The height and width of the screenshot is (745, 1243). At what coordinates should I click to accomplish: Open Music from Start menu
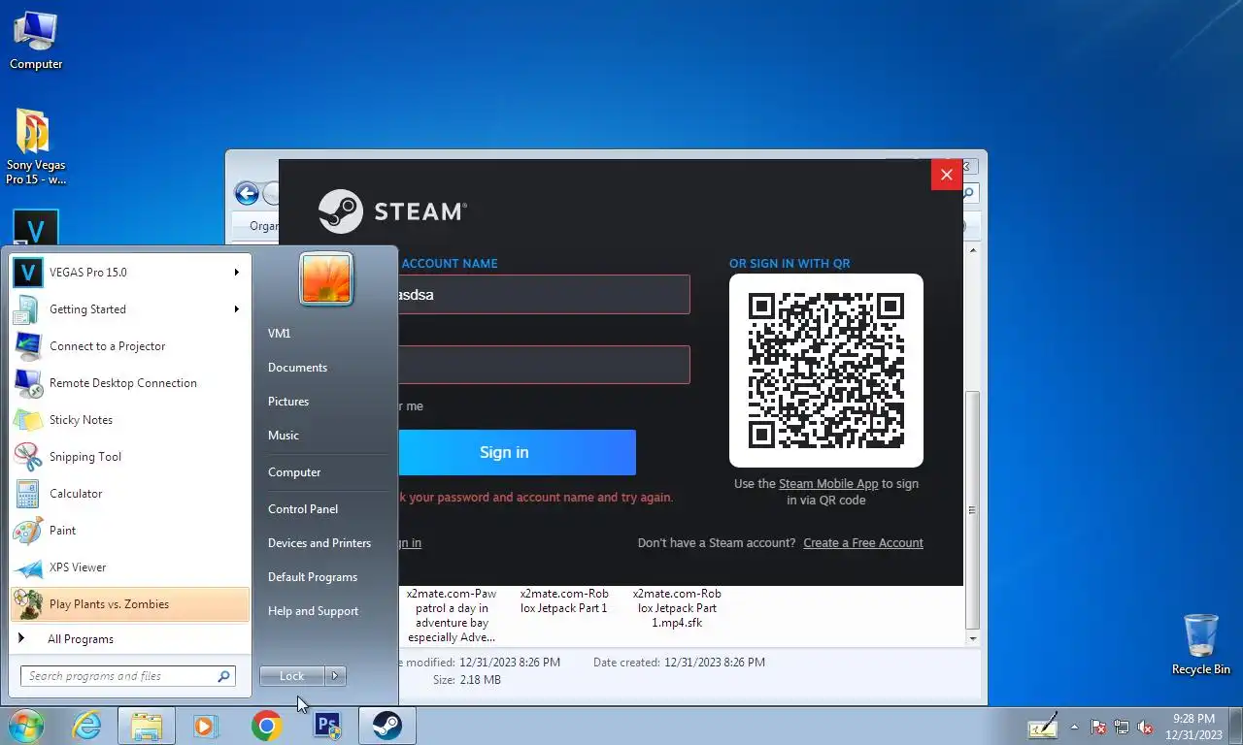pyautogui.click(x=284, y=436)
